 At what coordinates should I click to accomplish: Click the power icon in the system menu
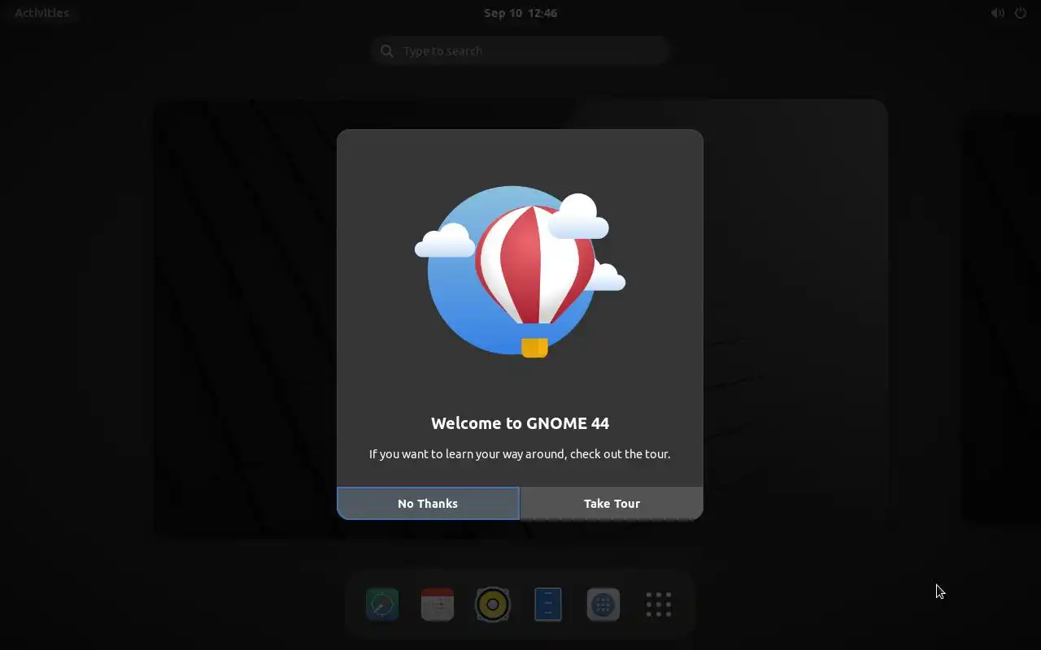tap(1020, 12)
